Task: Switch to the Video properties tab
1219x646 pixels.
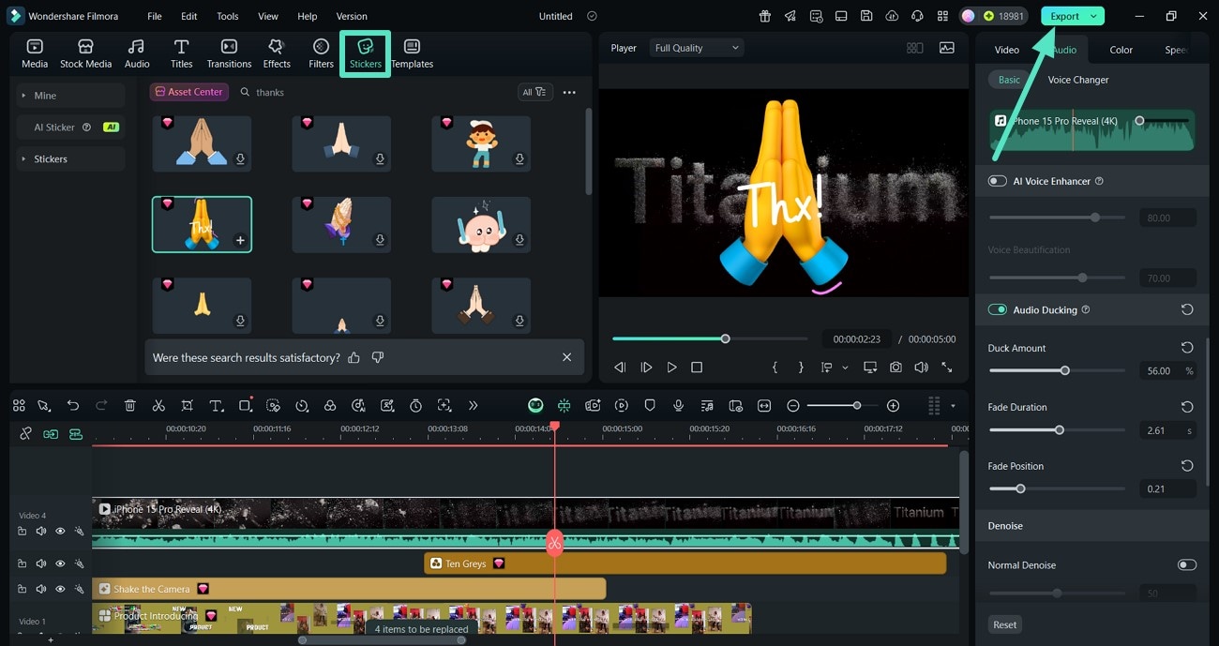Action: [x=1007, y=50]
